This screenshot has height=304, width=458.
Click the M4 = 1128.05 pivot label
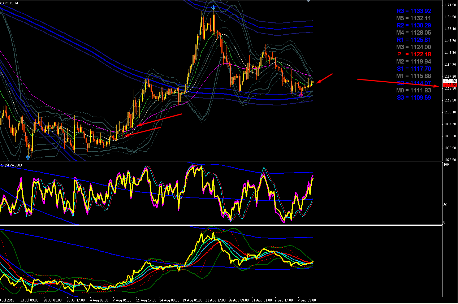click(414, 32)
